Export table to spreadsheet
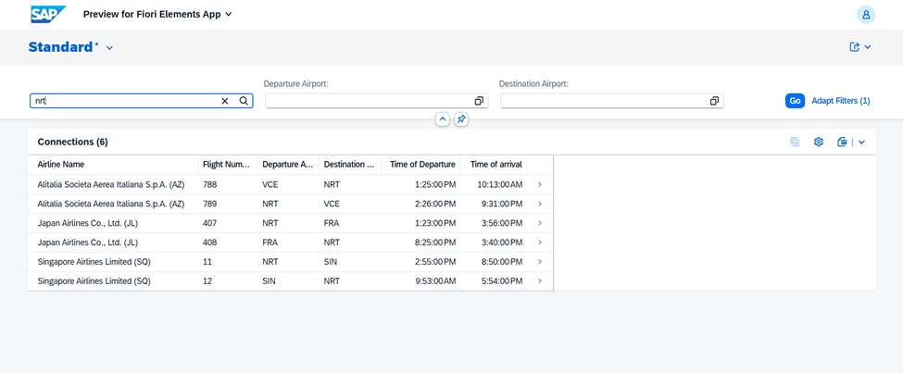Image resolution: width=903 pixels, height=373 pixels. [842, 143]
